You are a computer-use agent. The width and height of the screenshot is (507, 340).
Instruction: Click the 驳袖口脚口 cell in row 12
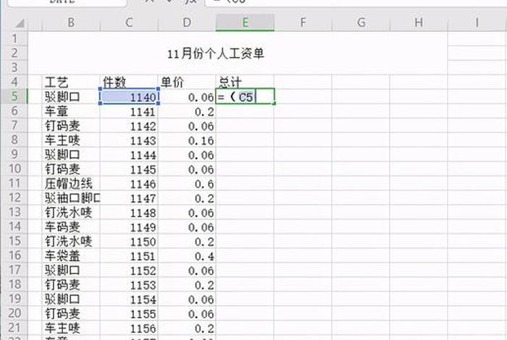tap(71, 197)
